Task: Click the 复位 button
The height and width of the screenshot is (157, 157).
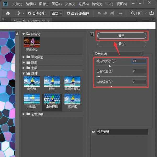Action: 121,44
